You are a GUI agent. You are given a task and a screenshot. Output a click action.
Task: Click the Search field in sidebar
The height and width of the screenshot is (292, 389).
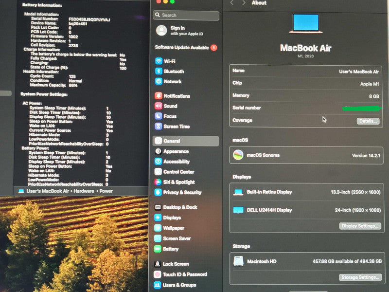186,16
